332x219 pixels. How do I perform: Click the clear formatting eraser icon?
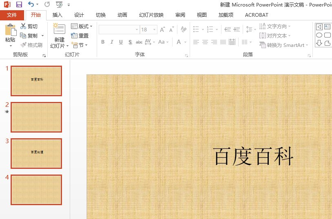(x=184, y=29)
